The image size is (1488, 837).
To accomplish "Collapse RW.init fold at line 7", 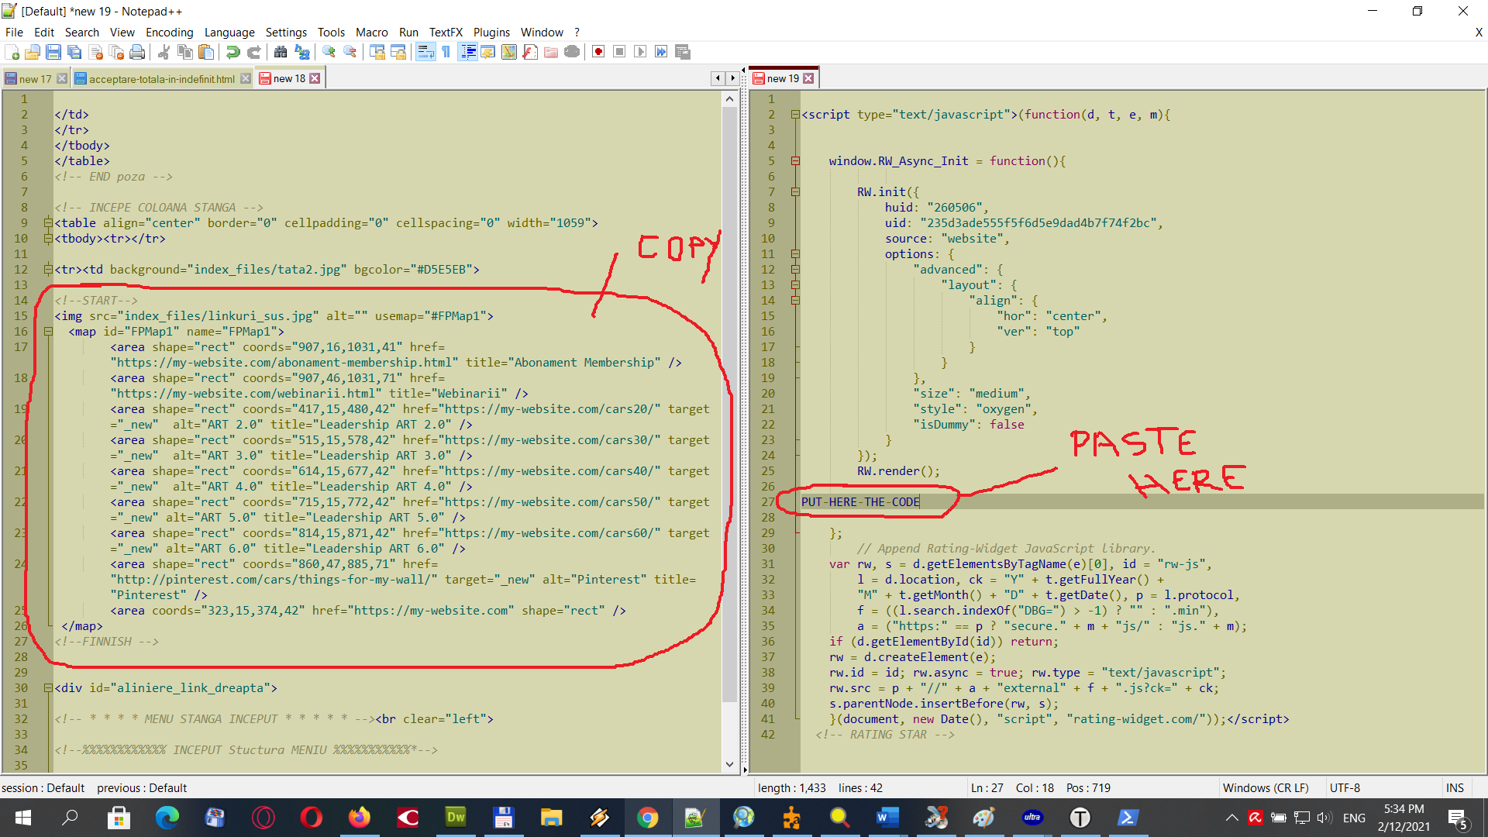I will click(795, 192).
